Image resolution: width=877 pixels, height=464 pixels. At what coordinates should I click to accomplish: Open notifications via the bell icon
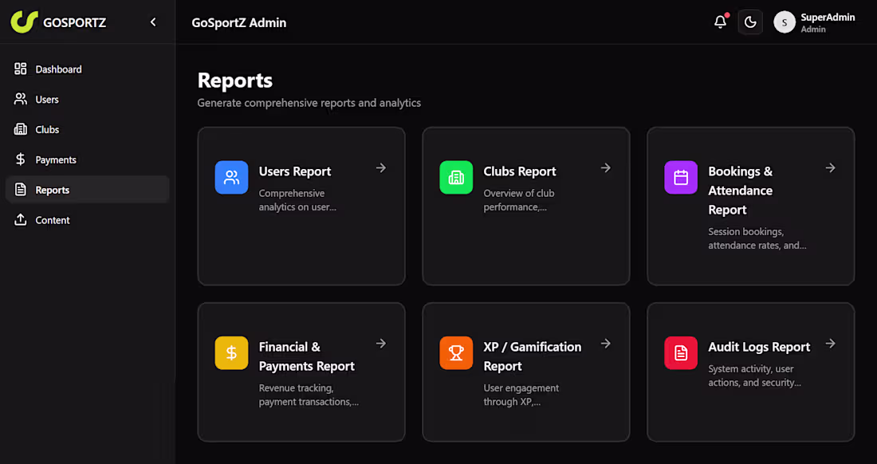tap(720, 22)
